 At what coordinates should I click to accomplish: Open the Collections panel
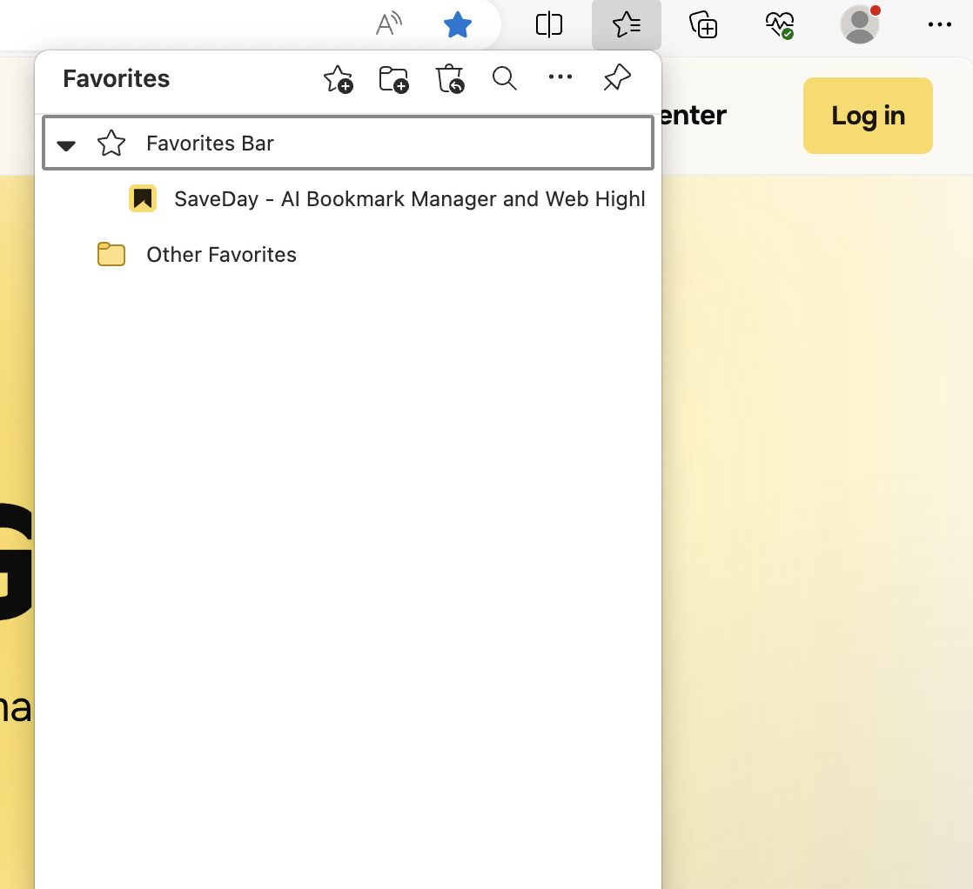(x=702, y=24)
